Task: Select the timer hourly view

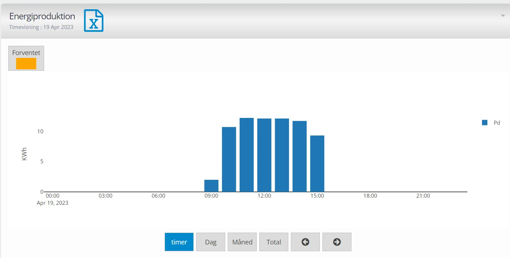Action: pyautogui.click(x=179, y=242)
